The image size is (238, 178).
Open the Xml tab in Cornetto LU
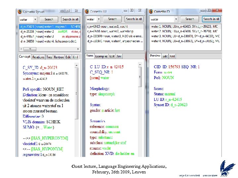(x=119, y=56)
